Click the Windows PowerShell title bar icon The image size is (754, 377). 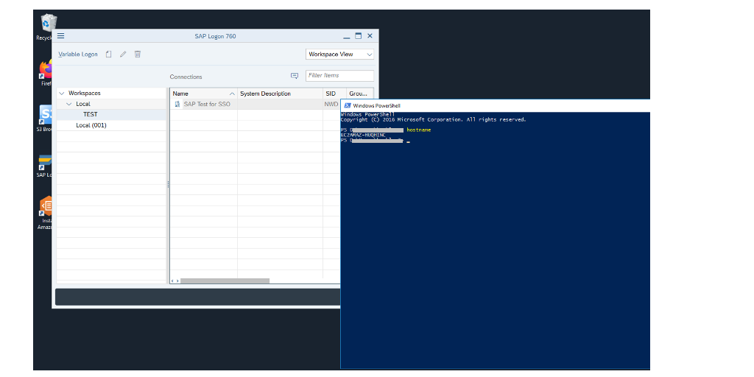(347, 106)
